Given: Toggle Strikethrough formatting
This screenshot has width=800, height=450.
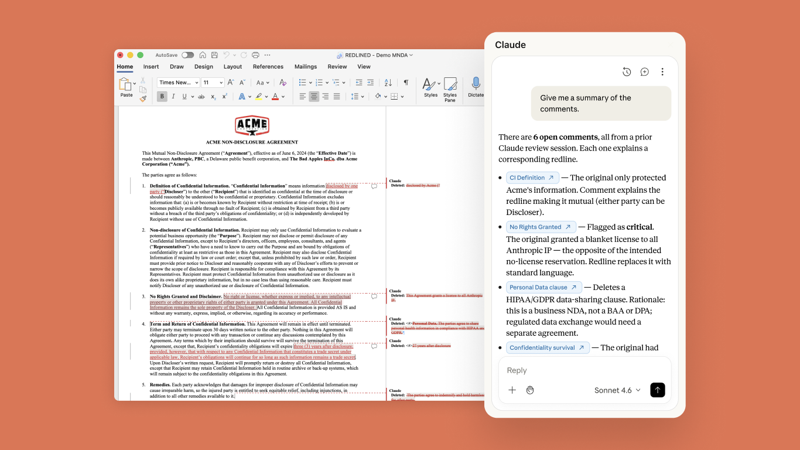Looking at the screenshot, I should [x=201, y=97].
